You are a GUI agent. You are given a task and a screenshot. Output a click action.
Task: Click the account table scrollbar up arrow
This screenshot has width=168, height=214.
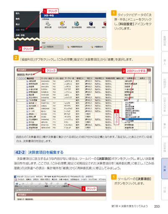(150, 81)
